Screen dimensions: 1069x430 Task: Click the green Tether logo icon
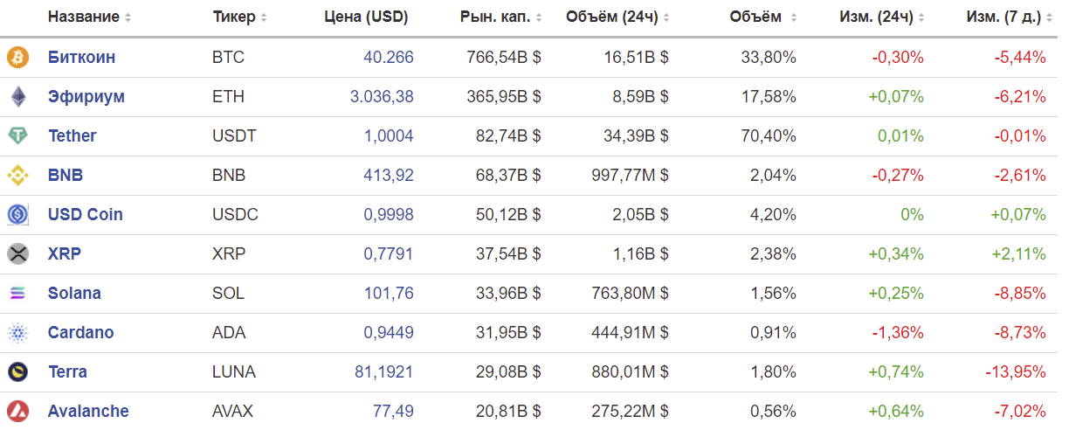(18, 136)
